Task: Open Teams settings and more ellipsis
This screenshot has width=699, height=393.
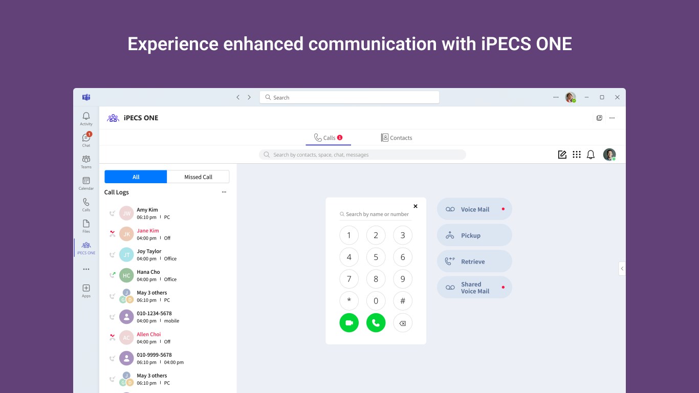Action: click(556, 97)
